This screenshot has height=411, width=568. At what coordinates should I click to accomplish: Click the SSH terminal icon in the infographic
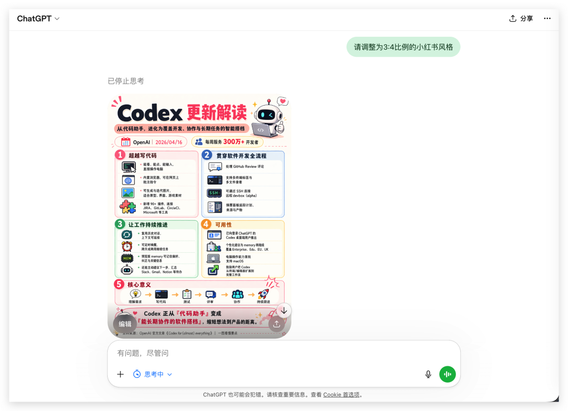tap(215, 193)
